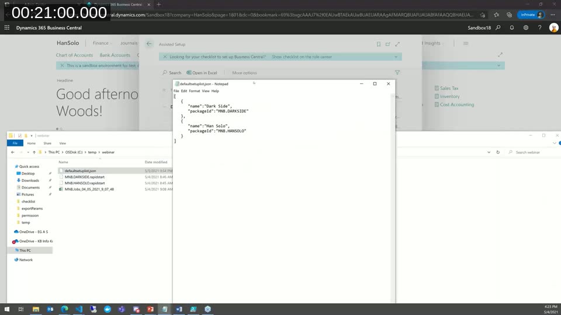This screenshot has height=315, width=561.
Task: Expand the checklist notification chevron
Action: coord(396,57)
